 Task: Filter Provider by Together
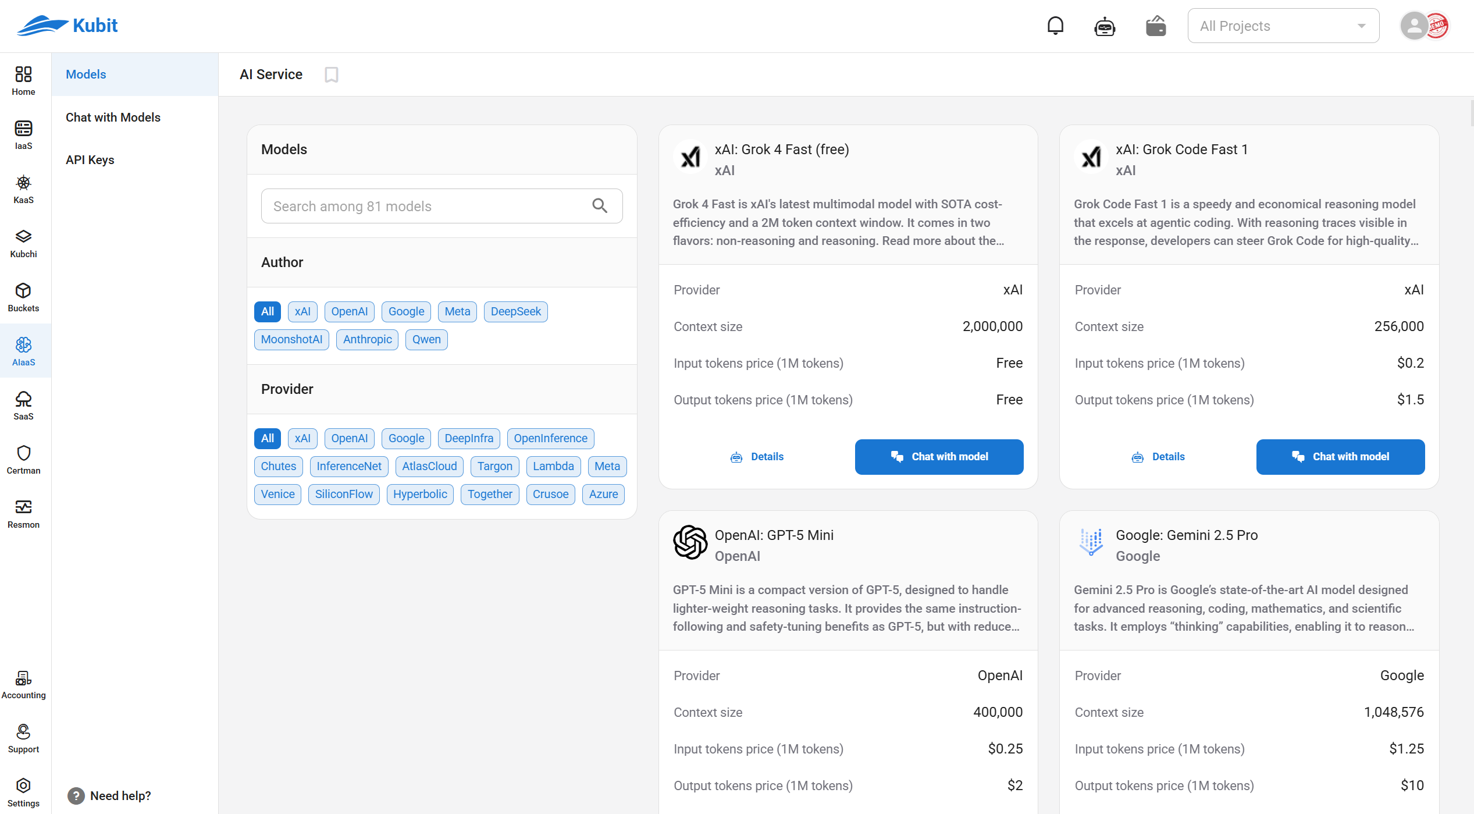490,495
